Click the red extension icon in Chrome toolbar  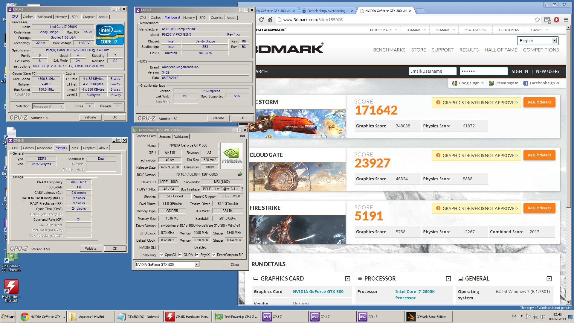[x=556, y=19]
